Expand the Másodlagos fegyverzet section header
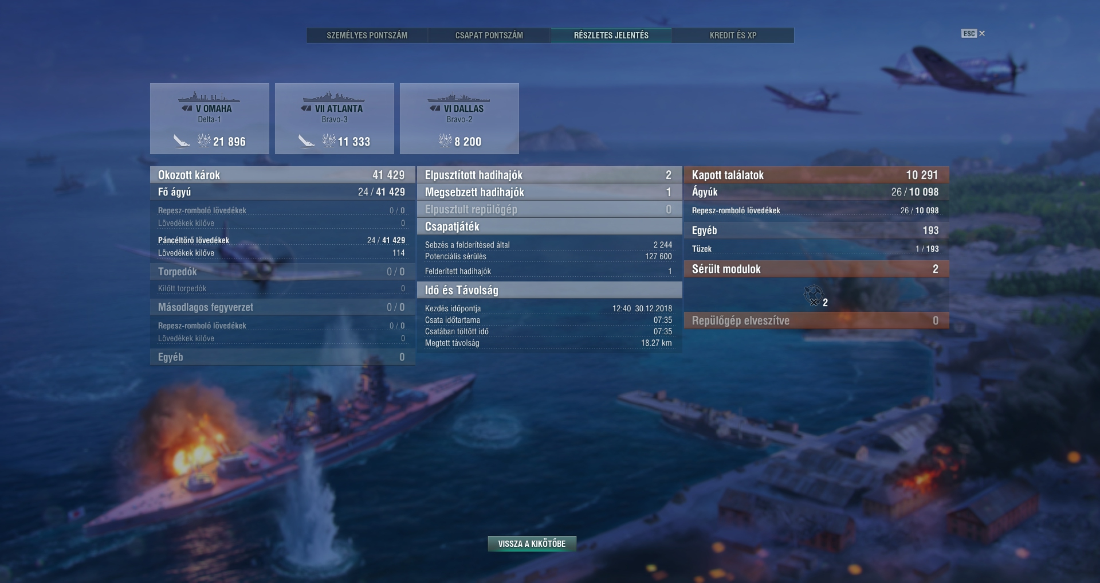Screen dimensions: 1100x583 [282, 307]
